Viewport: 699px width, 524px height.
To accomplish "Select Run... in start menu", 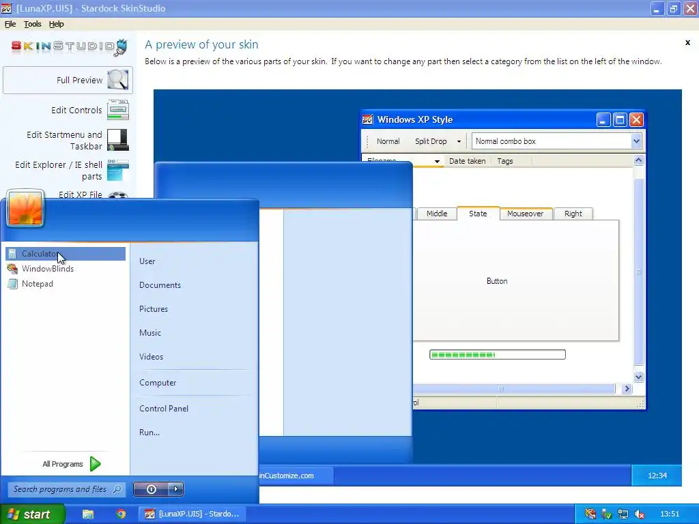I will pos(149,432).
